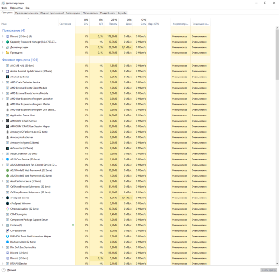Sort by the Состояние column header
The width and height of the screenshot is (279, 275).
[66, 22]
